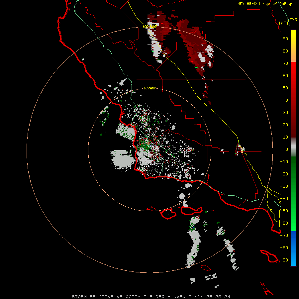This screenshot has height=299, width=299.
Task: Click the 40 value on velocity scale
Action: pos(285,100)
